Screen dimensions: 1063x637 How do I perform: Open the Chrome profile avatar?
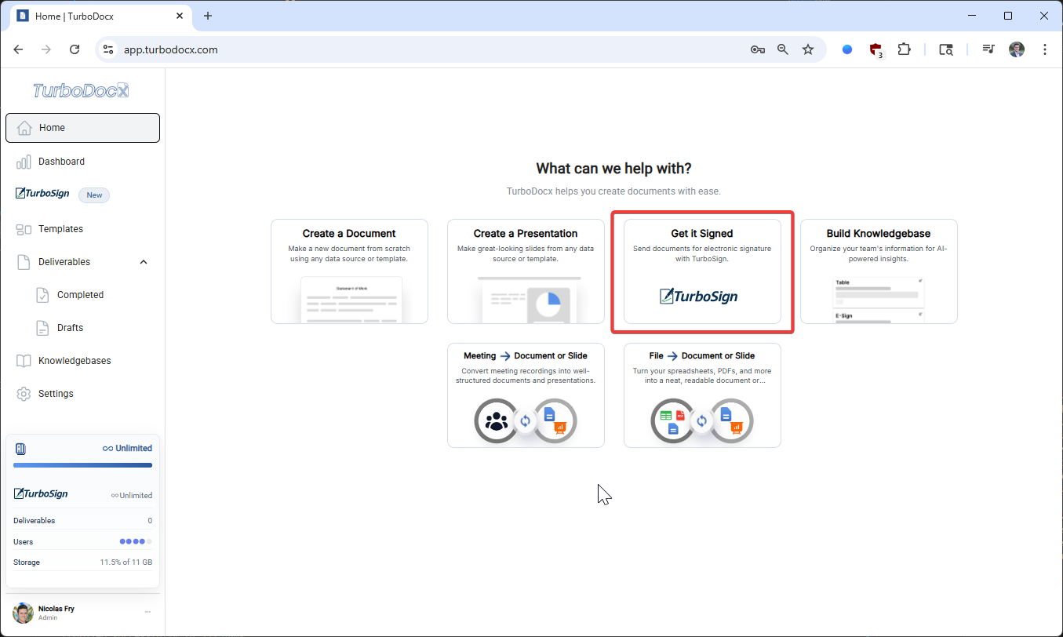click(x=1017, y=49)
